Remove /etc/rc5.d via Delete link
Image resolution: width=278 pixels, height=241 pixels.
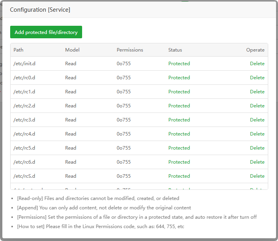[257, 148]
